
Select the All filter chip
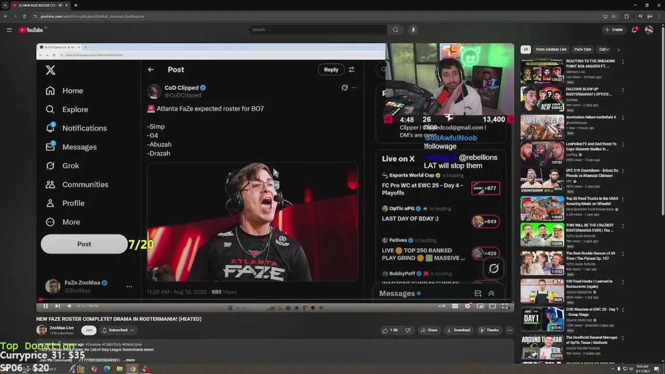pyautogui.click(x=526, y=49)
